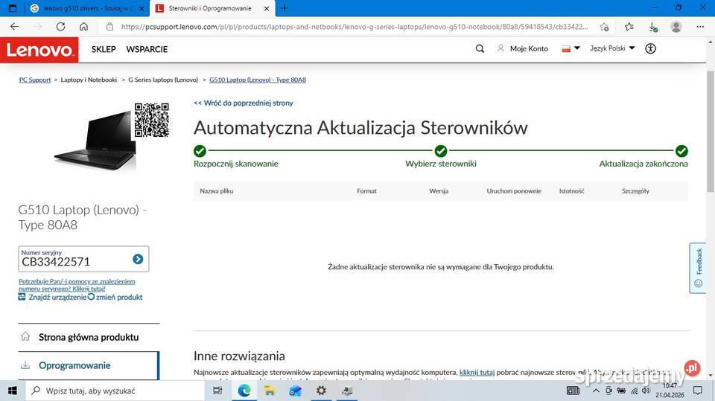Reload the page with the refresh icon
Viewport: 715px width, 401px height.
click(x=60, y=27)
